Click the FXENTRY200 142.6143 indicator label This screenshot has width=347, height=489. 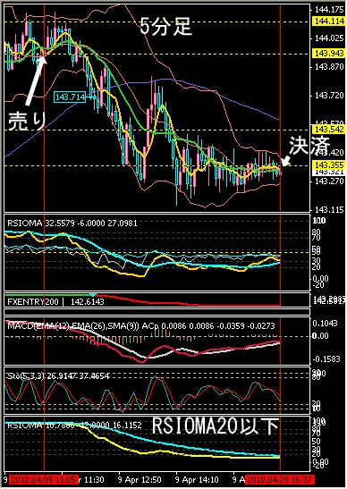click(55, 302)
